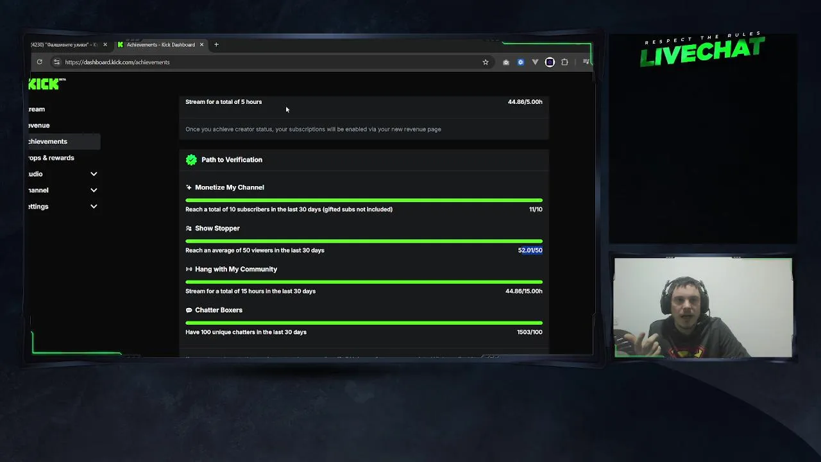Open the Extensions puzzle-piece menu

(564, 62)
